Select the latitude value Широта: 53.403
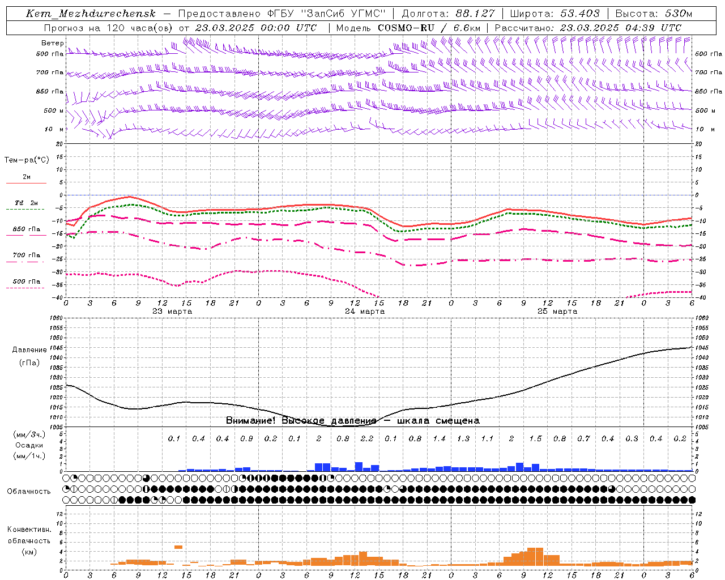The width and height of the screenshot is (725, 580). [555, 14]
